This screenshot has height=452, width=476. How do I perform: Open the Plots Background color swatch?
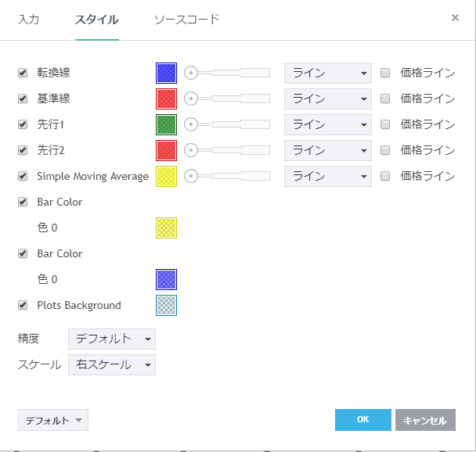coord(166,305)
